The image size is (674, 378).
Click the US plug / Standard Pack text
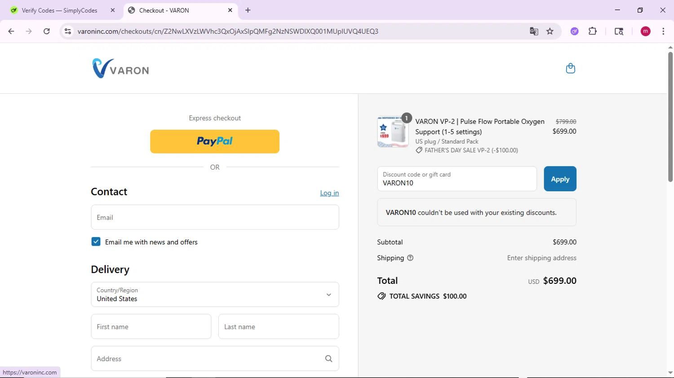[x=447, y=141]
